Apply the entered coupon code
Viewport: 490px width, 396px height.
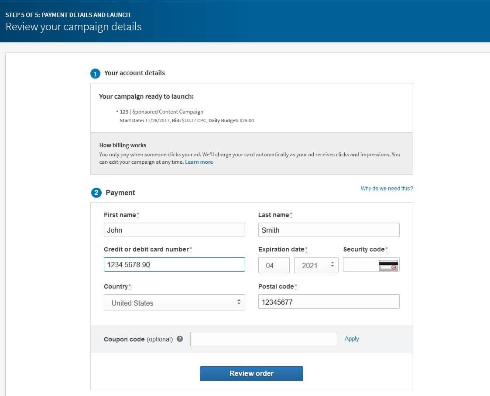352,338
